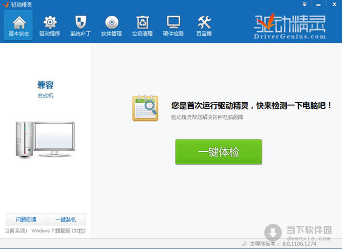Click the green 一键体检 button
The width and height of the screenshot is (342, 249).
[218, 152]
